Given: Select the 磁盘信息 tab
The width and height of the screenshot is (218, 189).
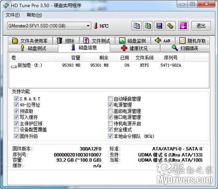Looking at the screenshot, I should pos(84,48).
